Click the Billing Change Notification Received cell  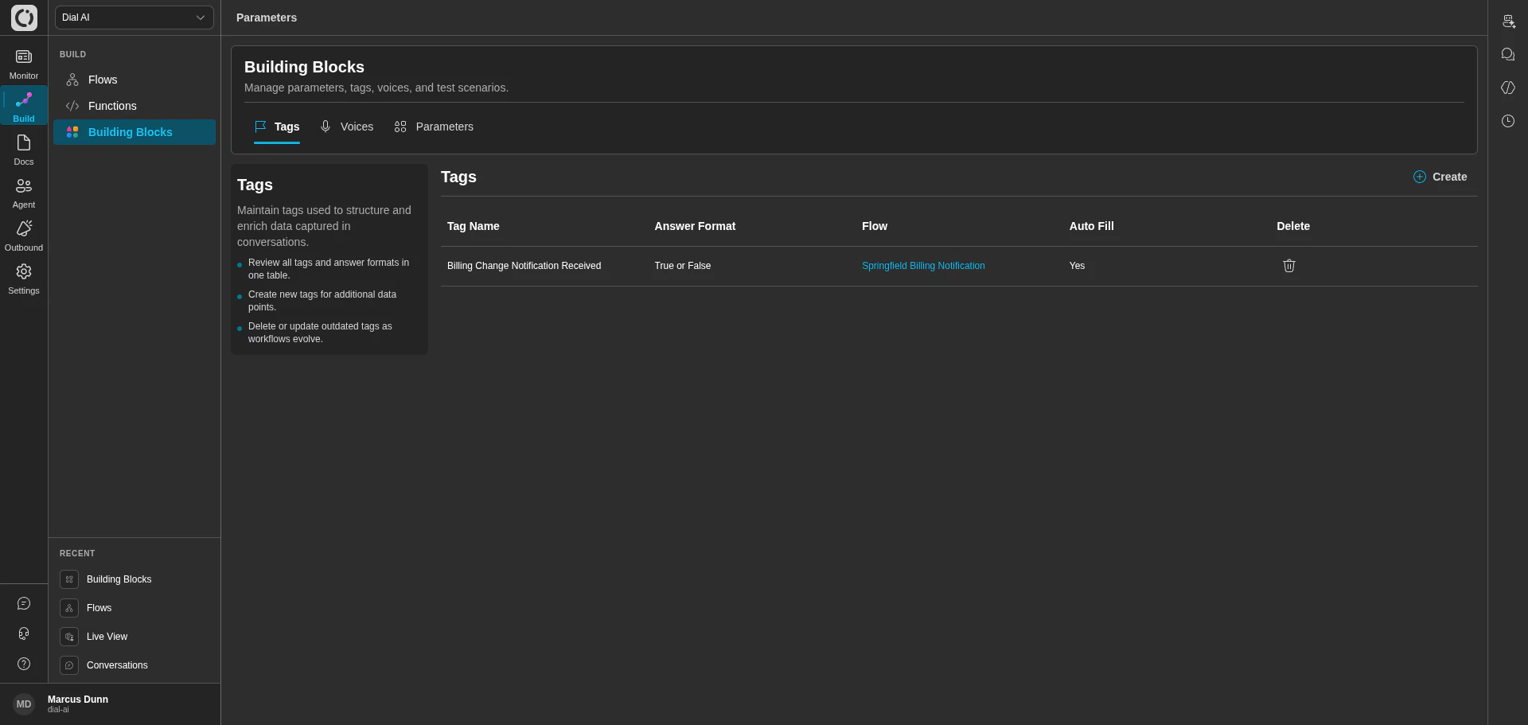coord(524,266)
